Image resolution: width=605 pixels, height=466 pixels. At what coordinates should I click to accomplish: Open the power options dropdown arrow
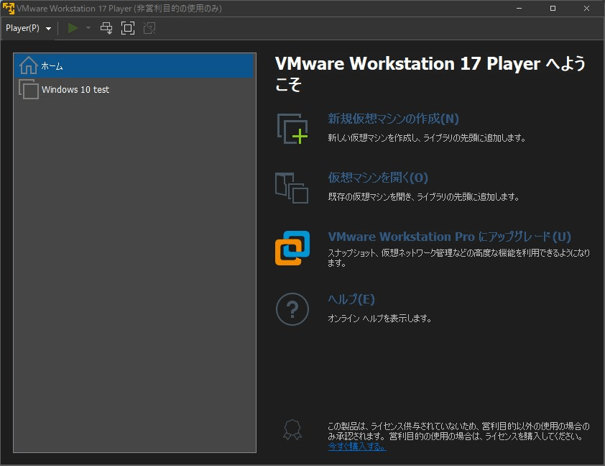(88, 28)
